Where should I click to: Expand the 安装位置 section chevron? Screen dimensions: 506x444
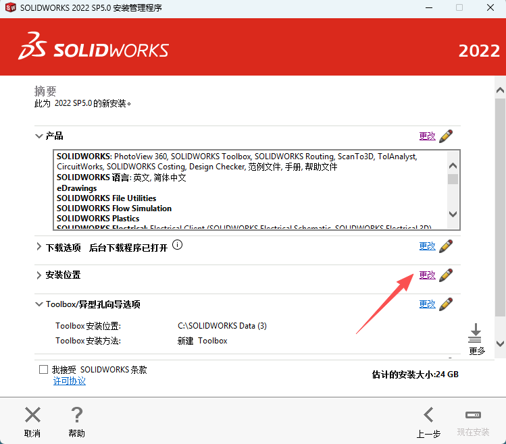pos(39,275)
